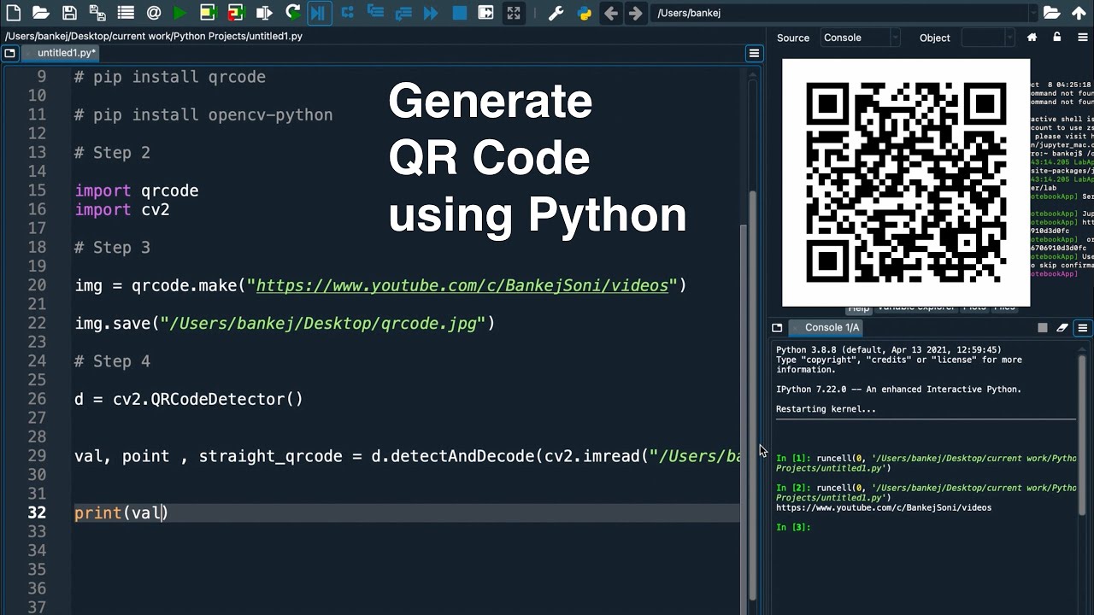The image size is (1094, 615).
Task: Click the Help pane home icon
Action: [x=1032, y=38]
